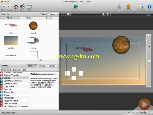Select the Attributes tab
Screen dimensions: 153x115
[x=29, y=18]
